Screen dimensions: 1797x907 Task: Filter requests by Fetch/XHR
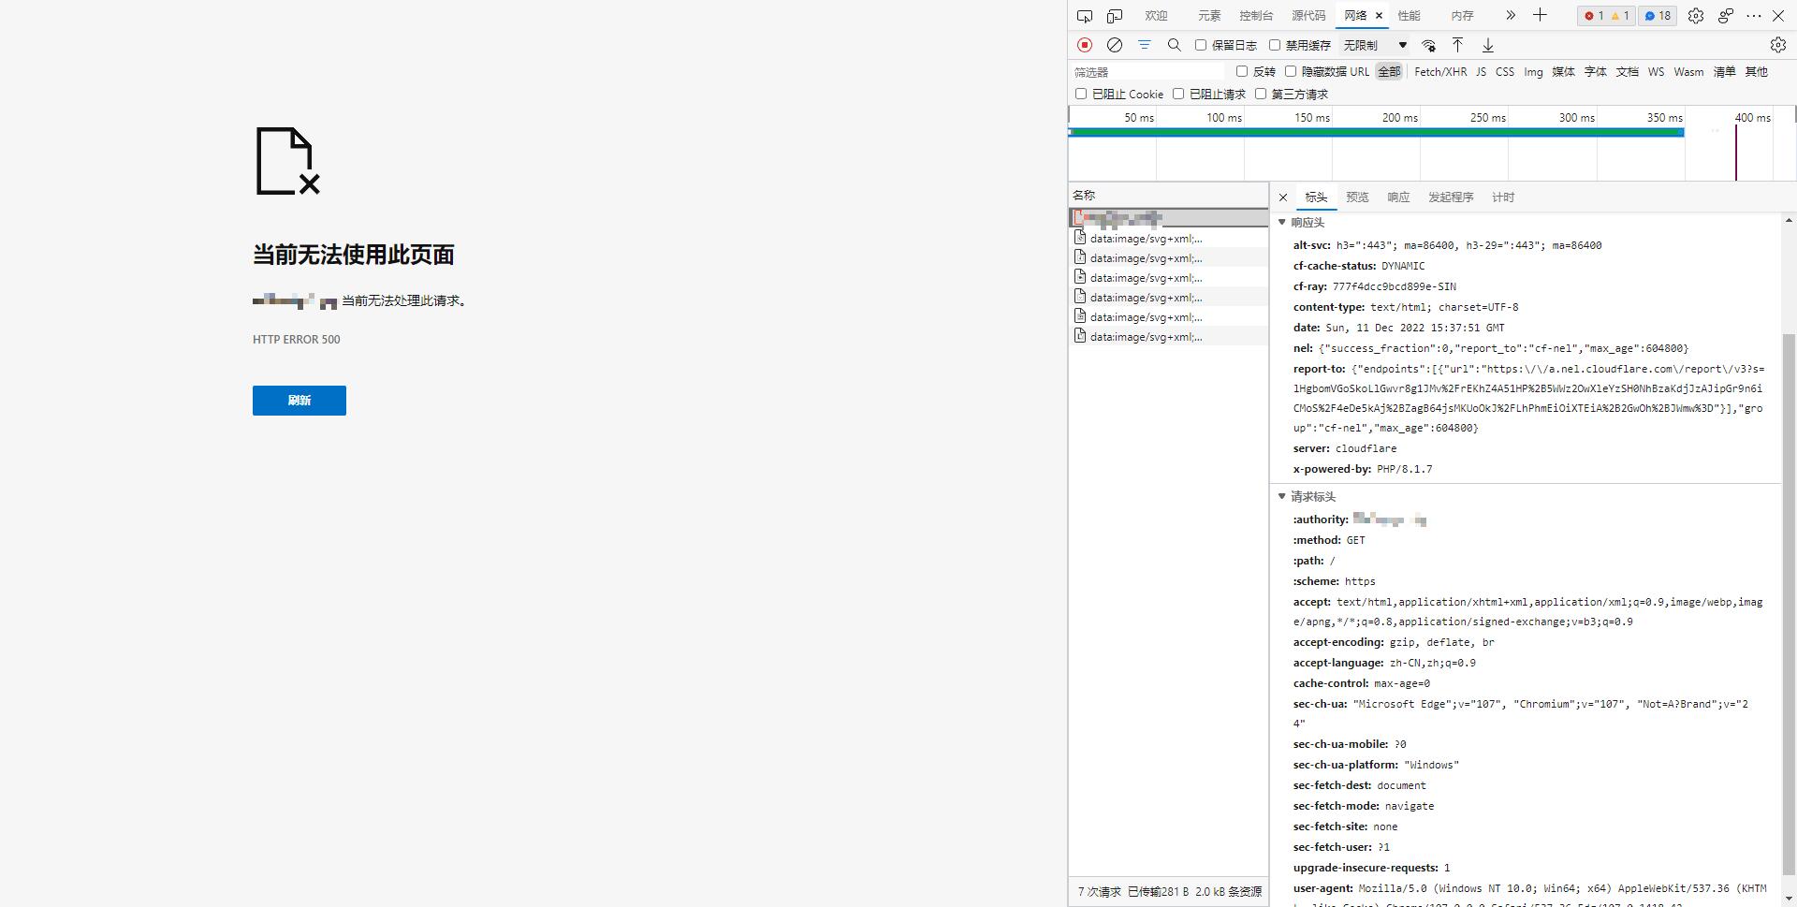coord(1440,71)
